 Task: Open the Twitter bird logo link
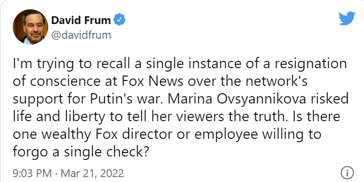tap(347, 18)
